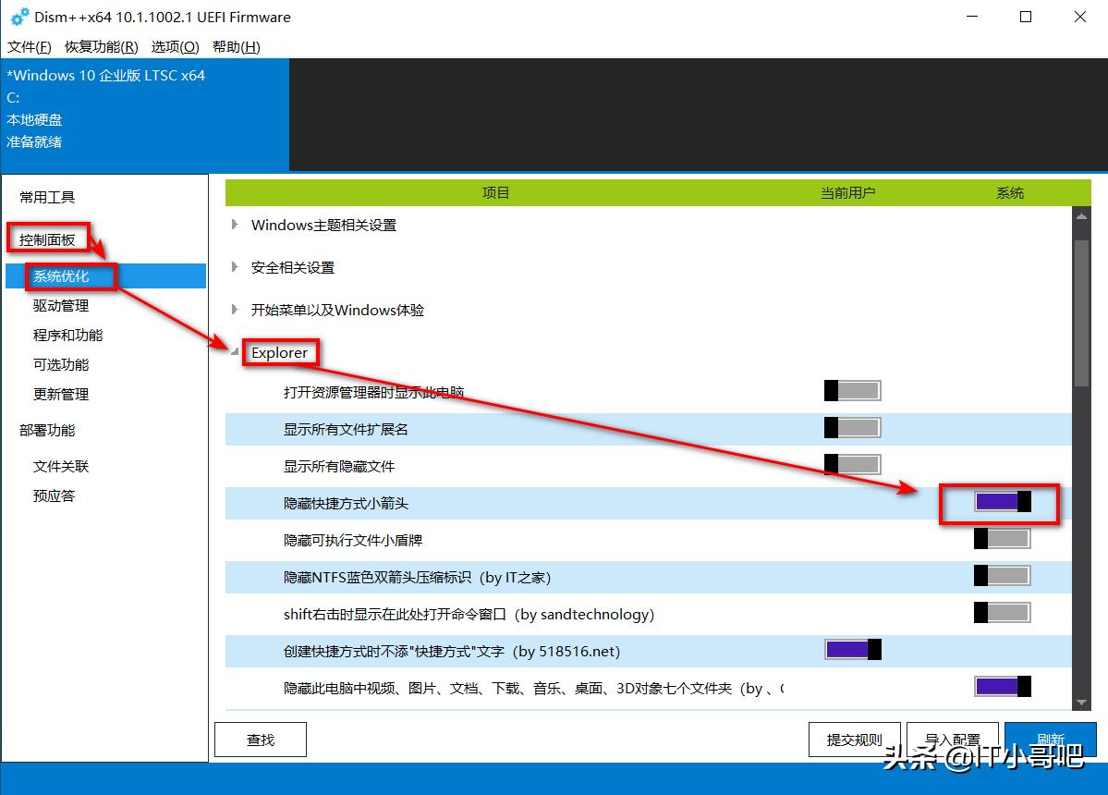This screenshot has height=795, width=1108.
Task: Open the 帮助(H) menu
Action: 236,46
